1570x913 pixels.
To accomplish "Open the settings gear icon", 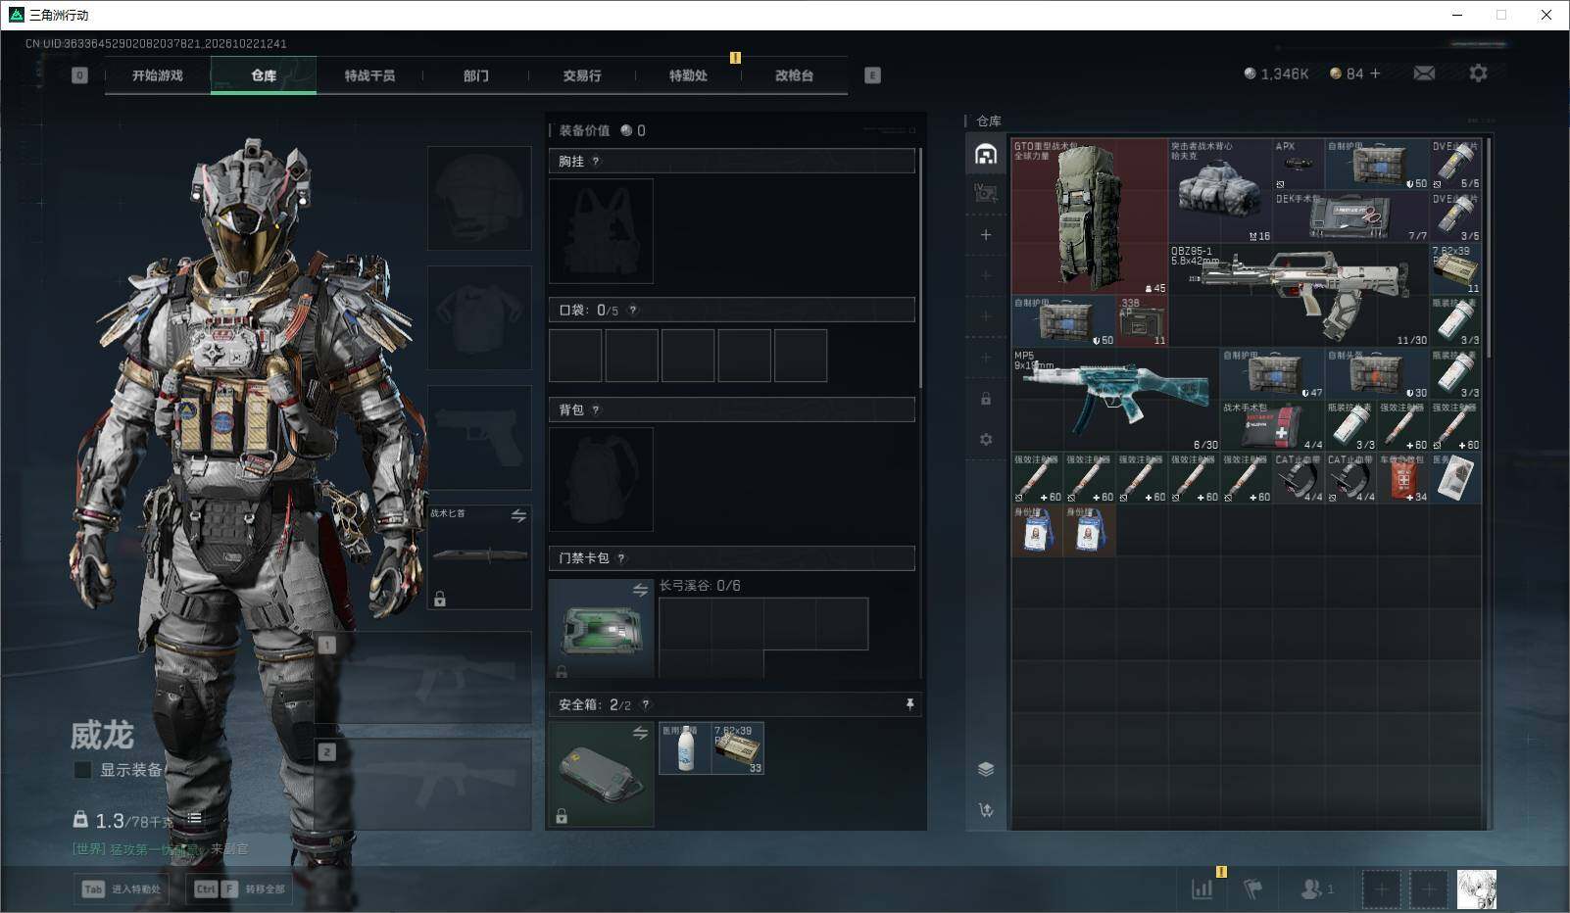I will click(x=1478, y=73).
